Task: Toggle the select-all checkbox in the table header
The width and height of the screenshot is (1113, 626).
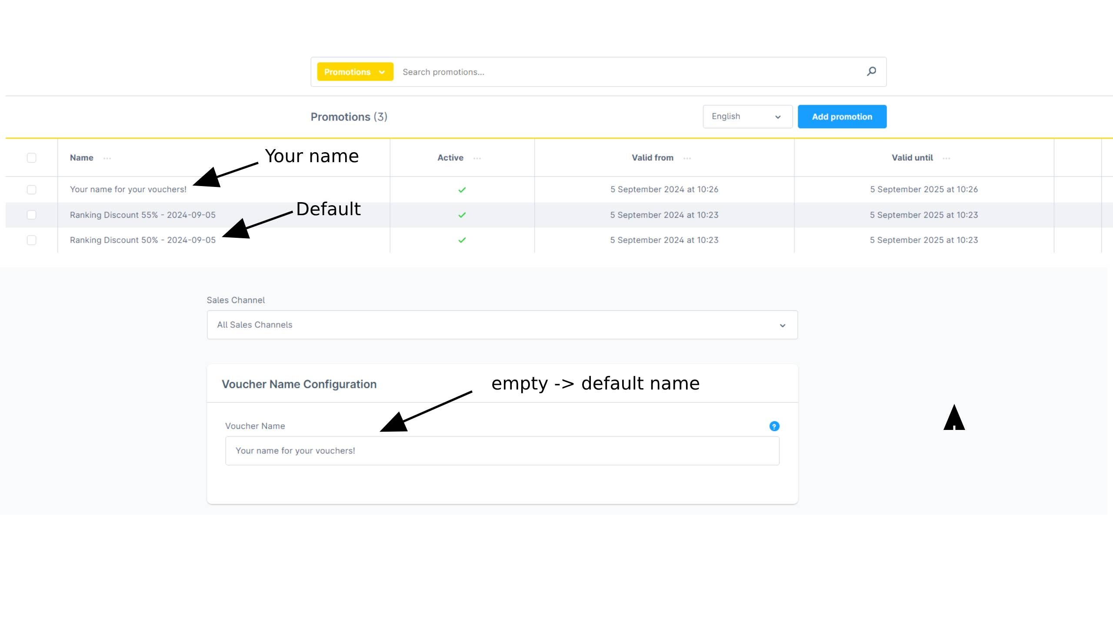Action: 31,158
